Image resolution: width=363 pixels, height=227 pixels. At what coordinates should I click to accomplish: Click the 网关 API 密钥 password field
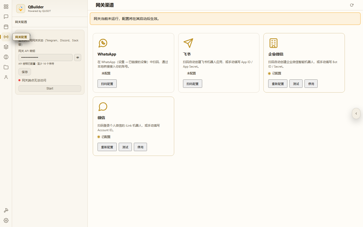pyautogui.click(x=45, y=58)
